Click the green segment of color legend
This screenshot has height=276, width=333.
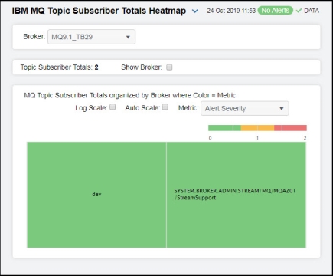(x=224, y=128)
